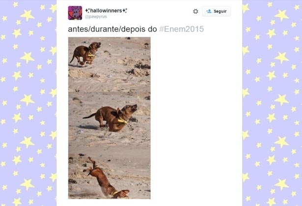Screen dimensions: 302x206
Task: Click the tweet text antes/durante/depois do
Action: pyautogui.click(x=112, y=29)
